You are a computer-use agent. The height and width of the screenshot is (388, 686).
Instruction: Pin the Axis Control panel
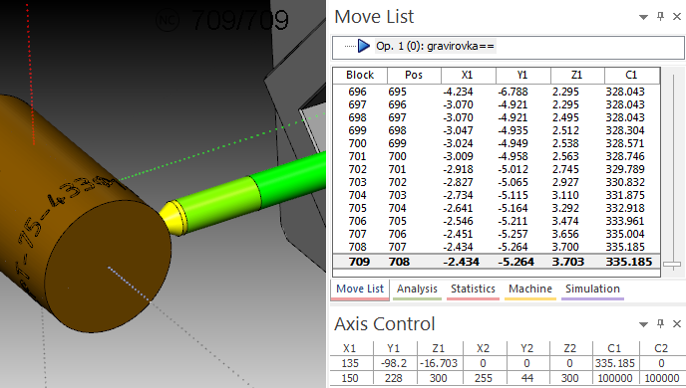click(x=661, y=323)
